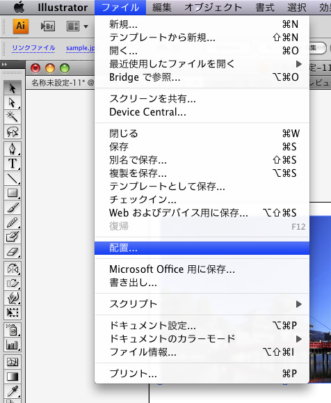Click the リンクファイル link
Image resolution: width=331 pixels, height=403 pixels.
(x=33, y=48)
